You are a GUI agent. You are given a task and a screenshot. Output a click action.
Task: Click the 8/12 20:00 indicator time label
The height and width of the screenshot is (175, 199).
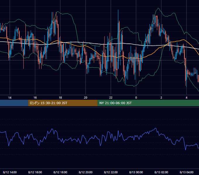coord(85,172)
